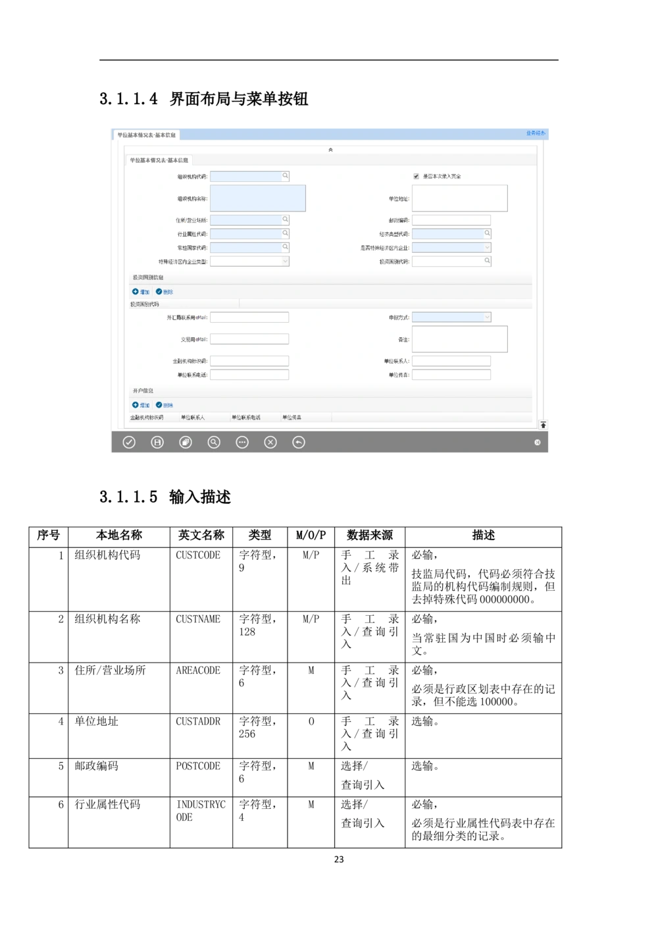Screen dimensions: 658x932
Task: Click 删除 under 开户信息
Action: [164, 405]
